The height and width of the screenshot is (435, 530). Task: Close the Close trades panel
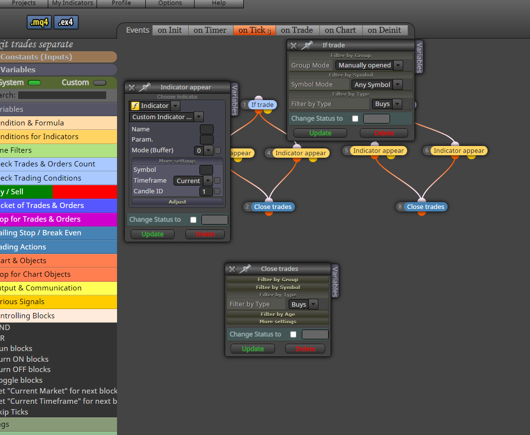pos(232,269)
